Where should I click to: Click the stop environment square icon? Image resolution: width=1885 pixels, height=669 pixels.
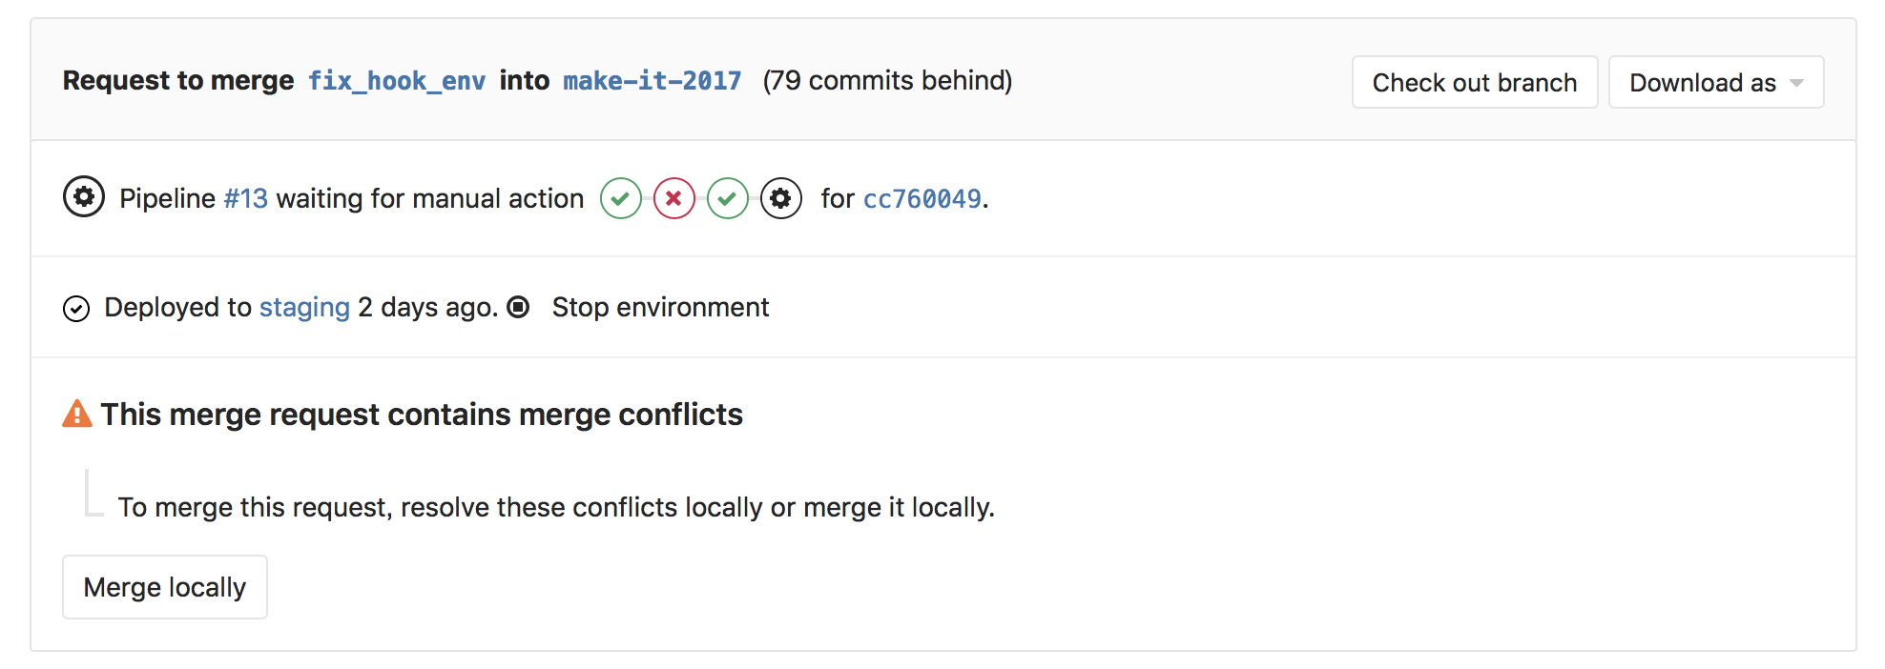[518, 307]
